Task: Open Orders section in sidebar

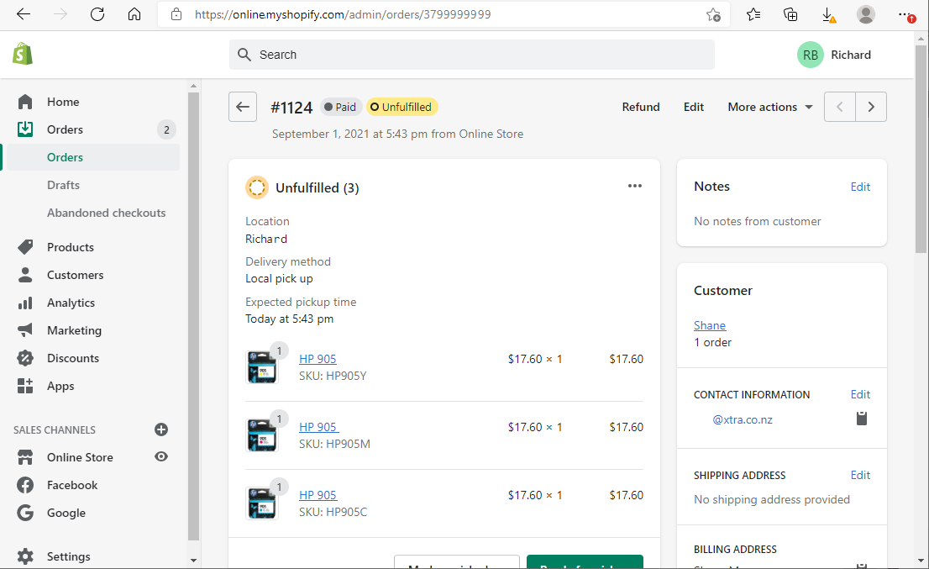Action: 66,129
